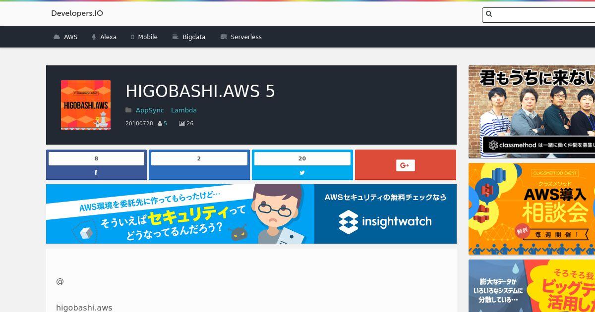Click the bar chart views icon

181,123
